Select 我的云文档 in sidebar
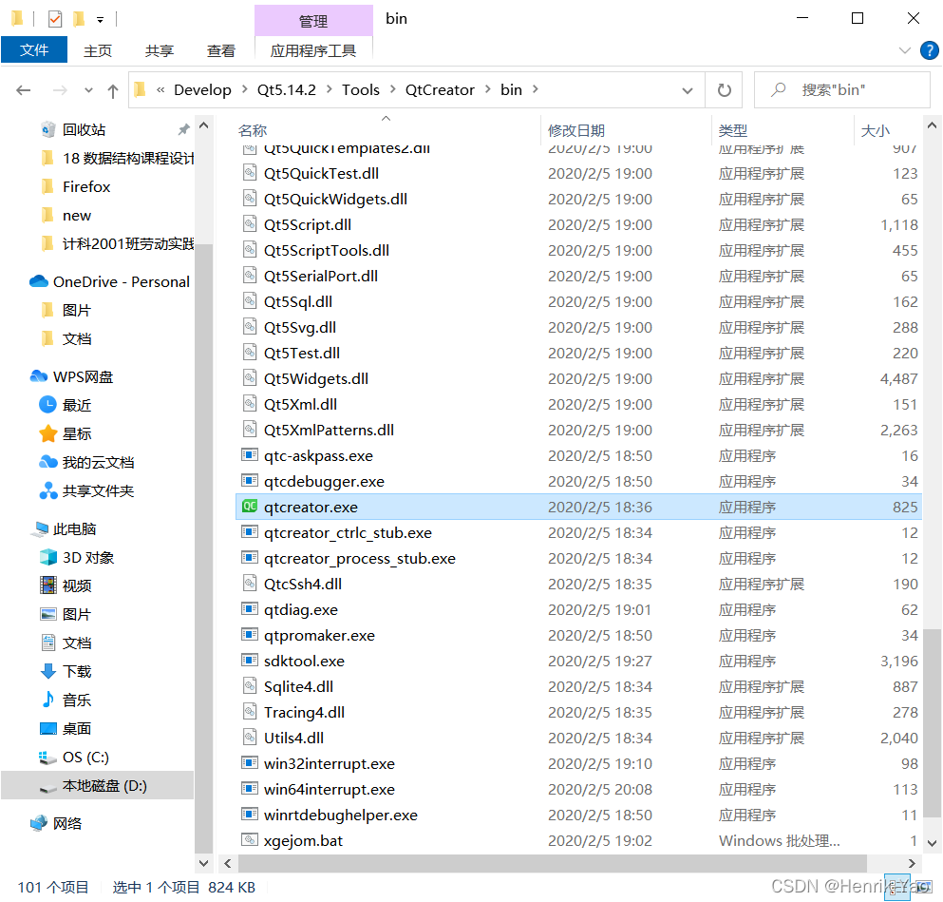943x902 pixels. 98,462
